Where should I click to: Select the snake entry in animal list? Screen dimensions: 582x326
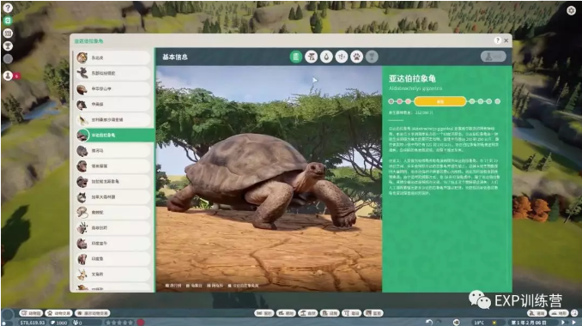[113, 213]
